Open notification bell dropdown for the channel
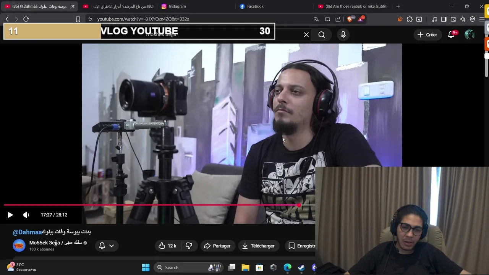This screenshot has width=489, height=275. click(107, 246)
